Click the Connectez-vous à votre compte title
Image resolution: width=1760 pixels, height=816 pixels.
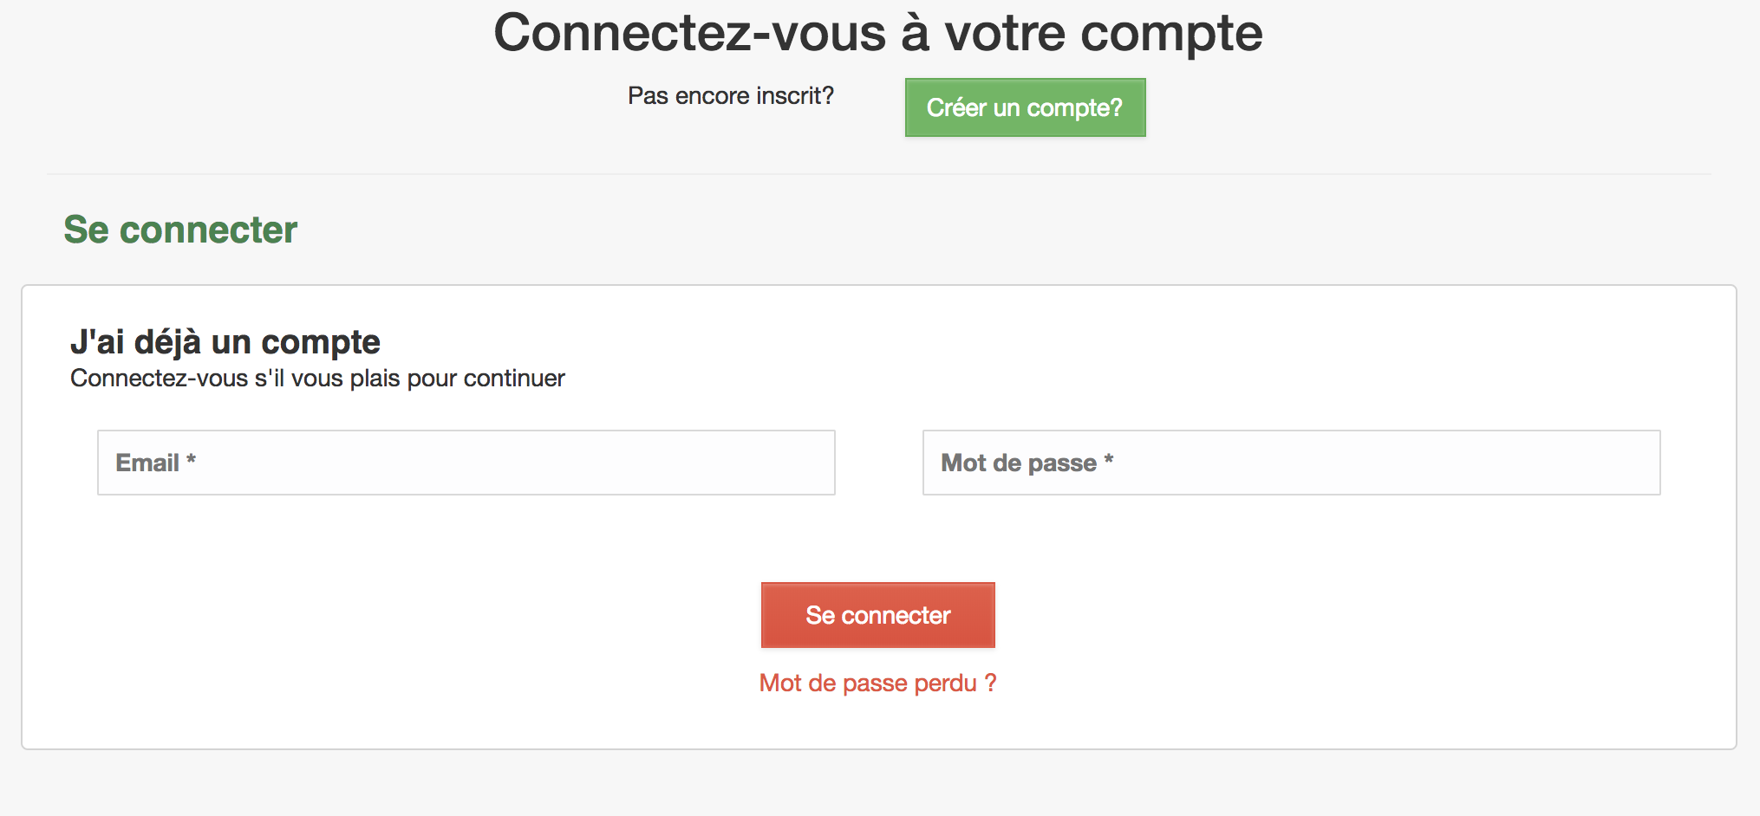point(877,33)
